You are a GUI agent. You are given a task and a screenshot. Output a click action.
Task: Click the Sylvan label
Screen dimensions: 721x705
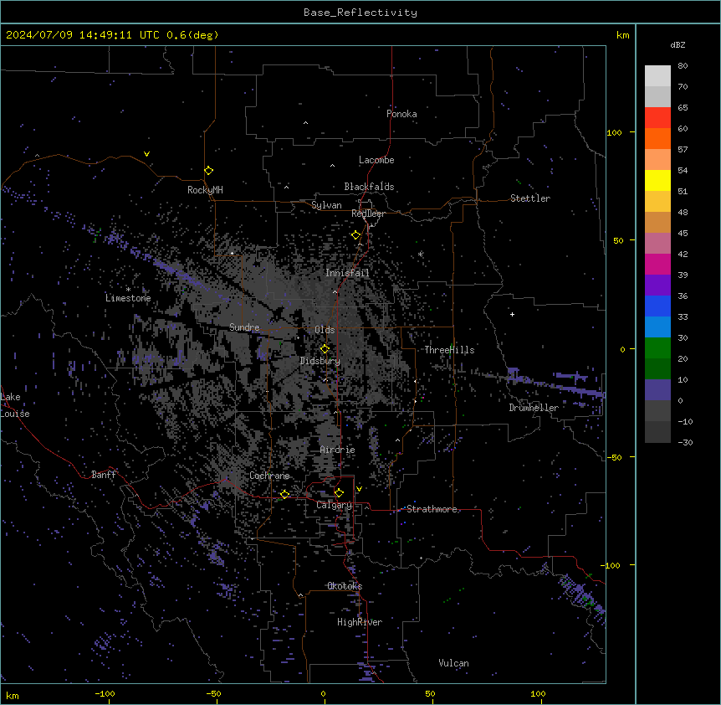(326, 205)
